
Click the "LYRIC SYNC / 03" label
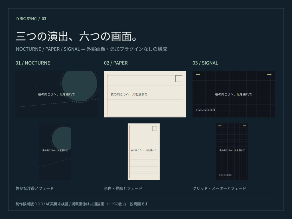(31, 19)
